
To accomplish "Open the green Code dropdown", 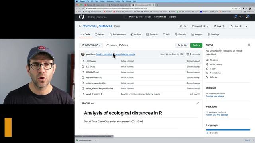I will tap(196, 45).
